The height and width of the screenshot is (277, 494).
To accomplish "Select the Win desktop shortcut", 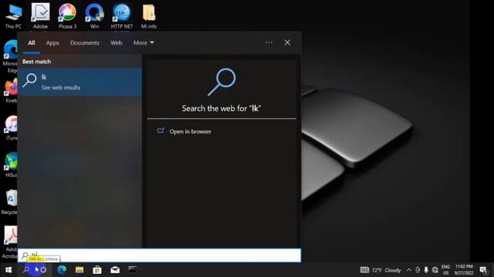I will (x=94, y=16).
